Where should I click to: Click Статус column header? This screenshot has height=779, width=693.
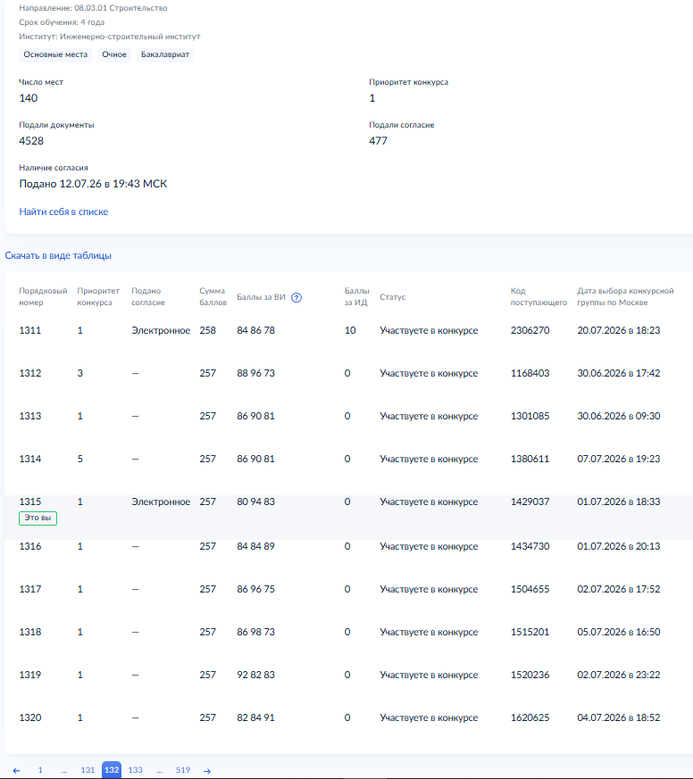point(393,297)
